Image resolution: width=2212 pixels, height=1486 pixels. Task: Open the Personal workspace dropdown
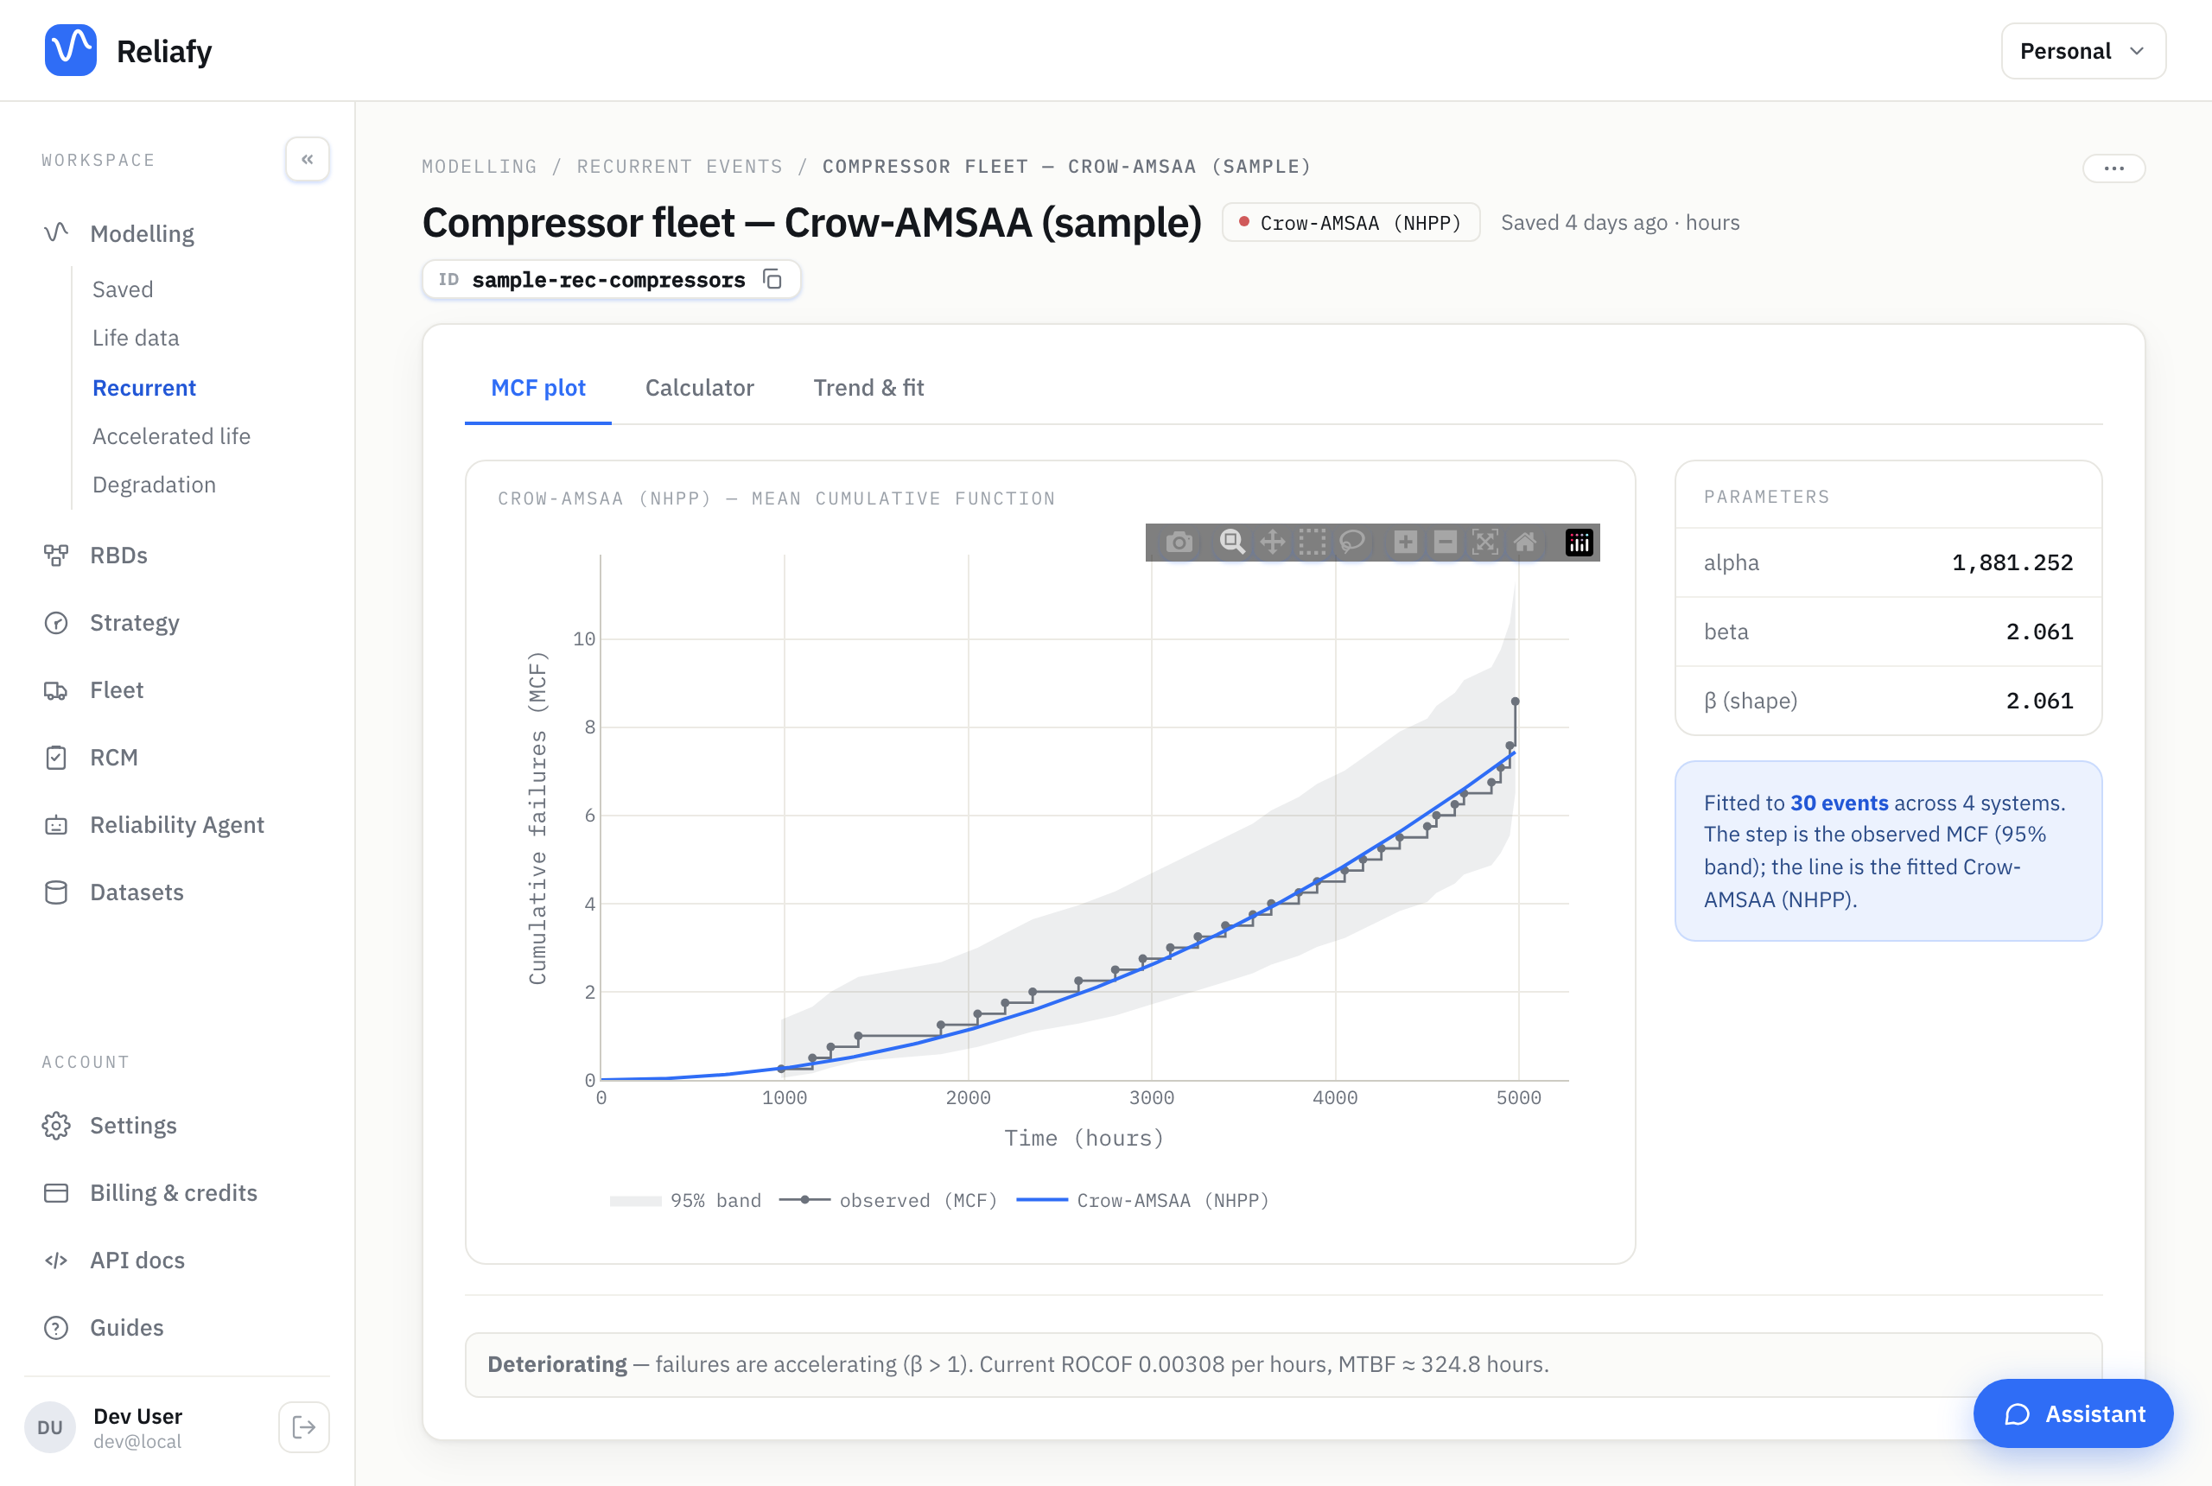pyautogui.click(x=2083, y=51)
